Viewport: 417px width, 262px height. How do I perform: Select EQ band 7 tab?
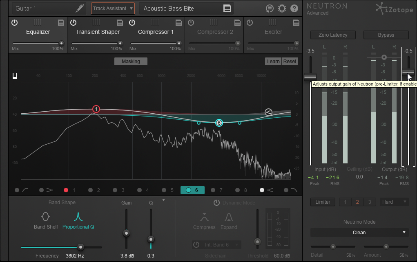pyautogui.click(x=216, y=190)
